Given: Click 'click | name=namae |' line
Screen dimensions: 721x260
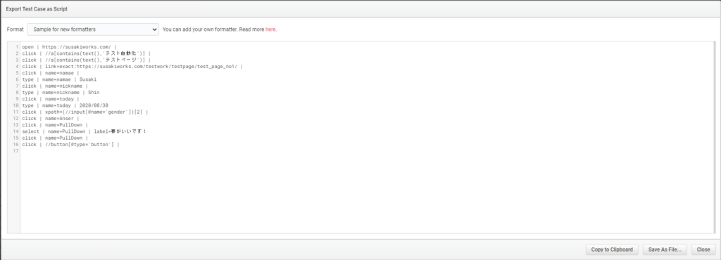Looking at the screenshot, I should pos(51,73).
